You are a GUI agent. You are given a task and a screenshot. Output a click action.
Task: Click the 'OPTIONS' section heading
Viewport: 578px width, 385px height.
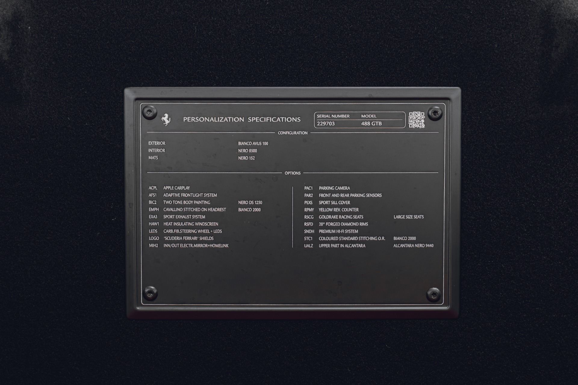(293, 173)
